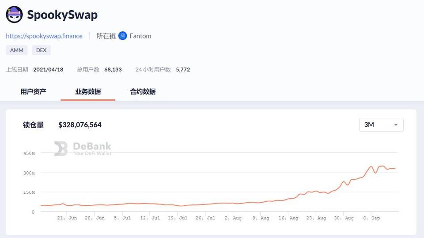
Task: Click the 24-hour users value 5,772
Action: click(183, 69)
